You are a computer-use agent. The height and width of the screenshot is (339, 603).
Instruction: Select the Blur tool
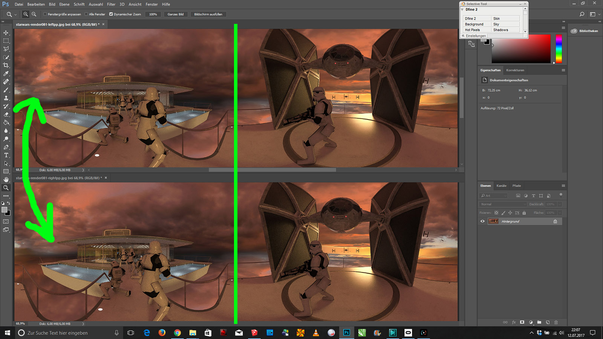(6, 131)
